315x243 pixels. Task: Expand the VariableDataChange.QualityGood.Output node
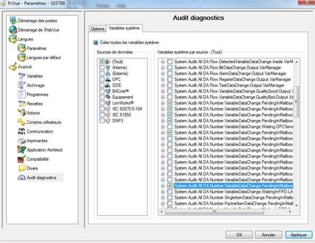pyautogui.click(x=163, y=91)
